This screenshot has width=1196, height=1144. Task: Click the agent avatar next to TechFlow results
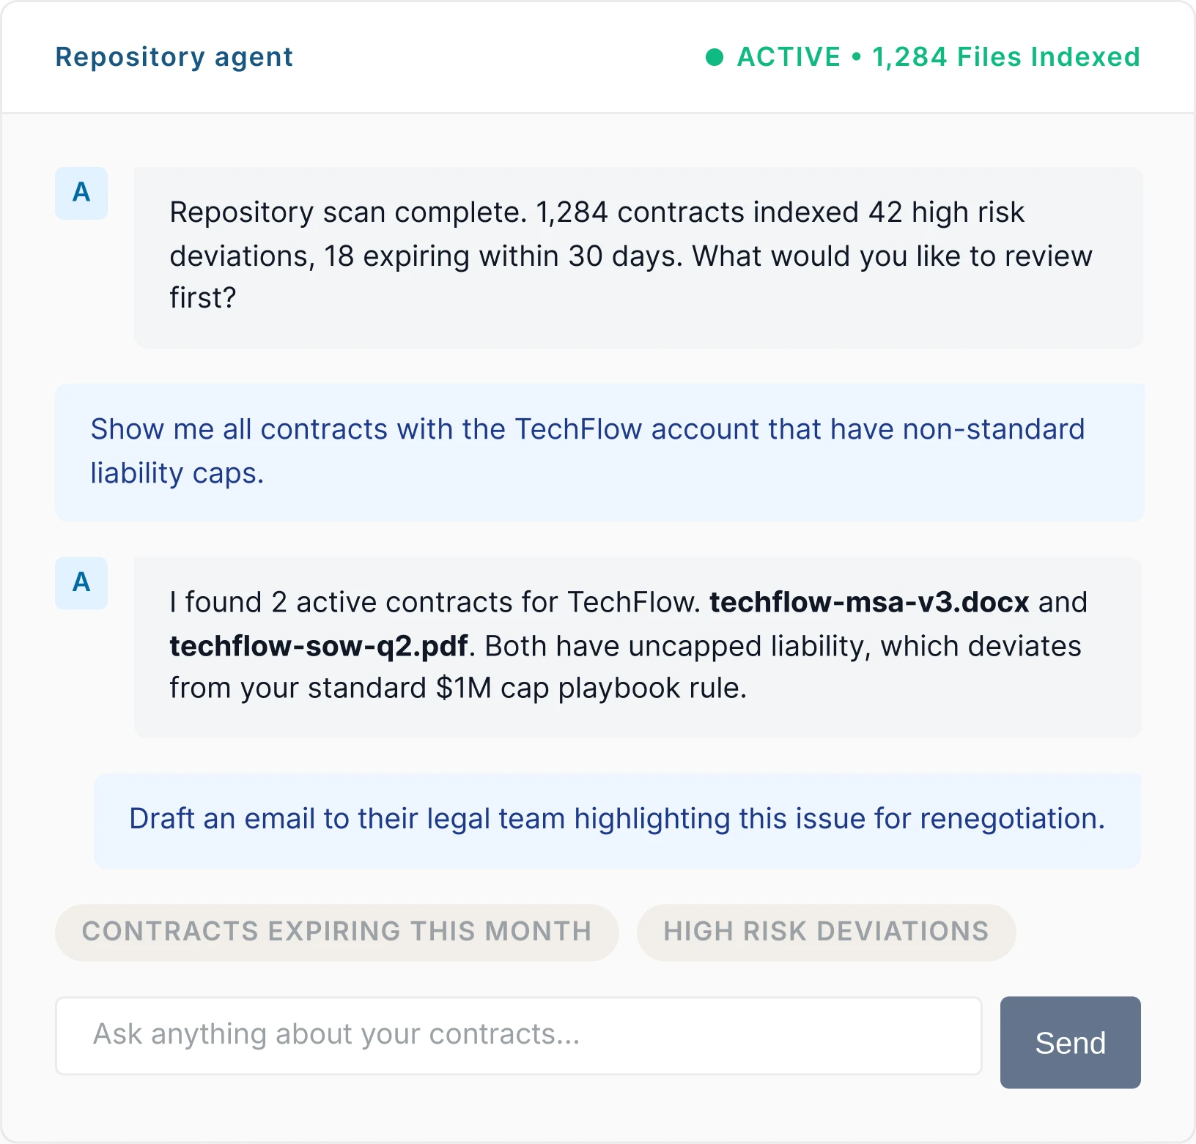[x=81, y=583]
